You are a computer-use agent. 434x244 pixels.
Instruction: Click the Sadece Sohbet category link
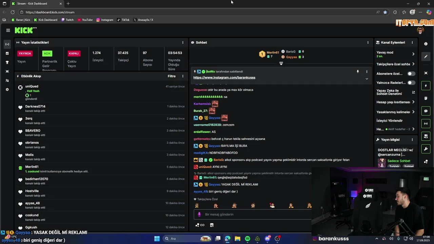[399, 161]
